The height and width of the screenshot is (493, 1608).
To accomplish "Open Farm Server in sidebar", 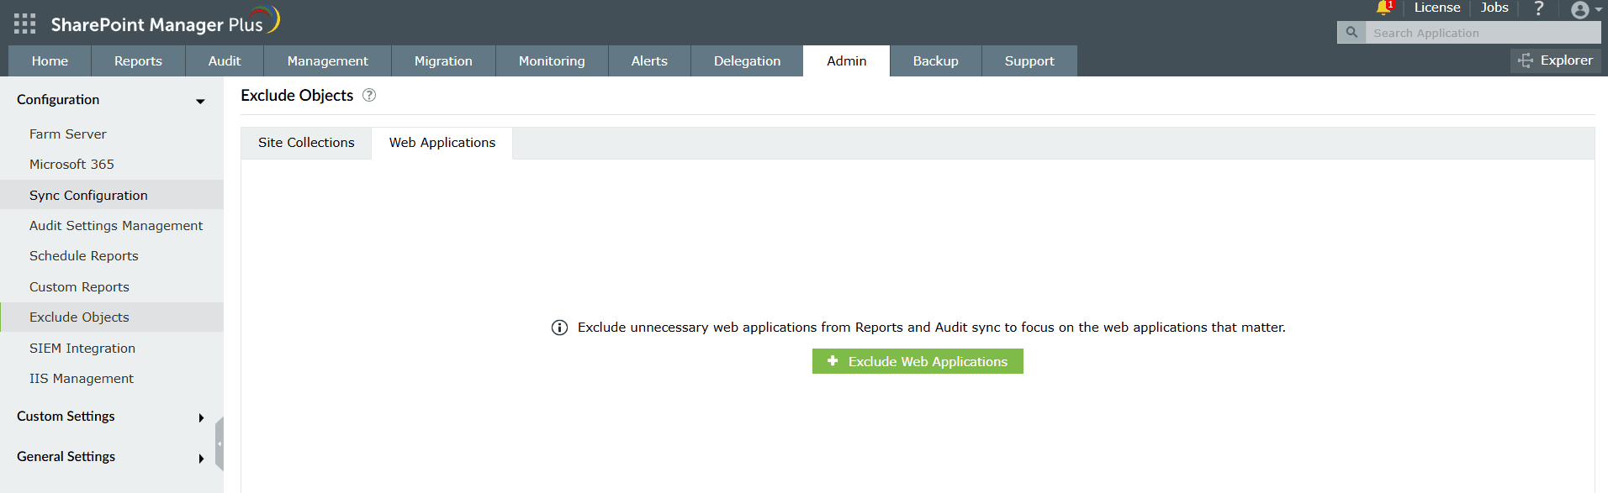I will pyautogui.click(x=112, y=134).
